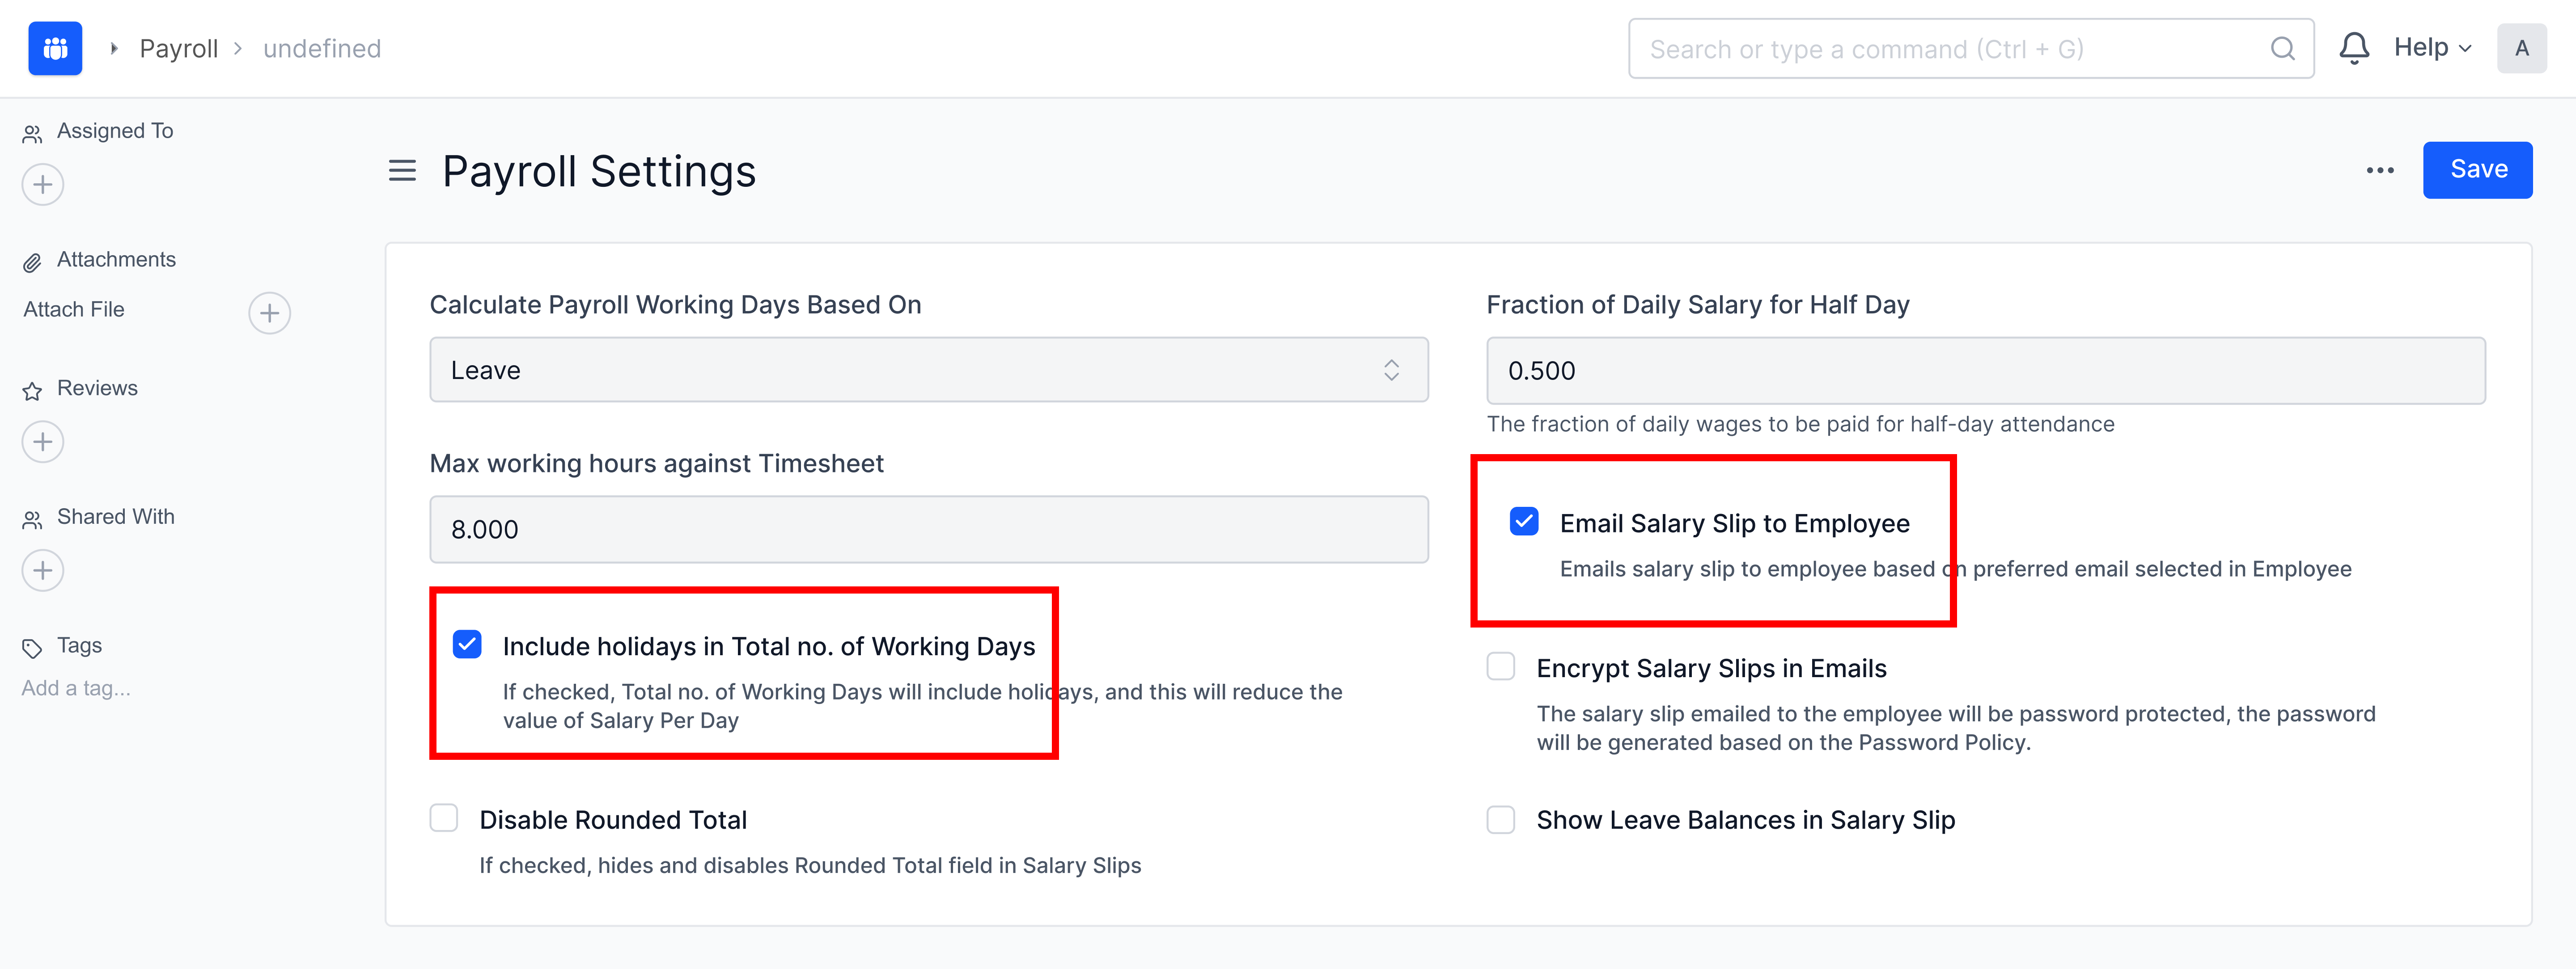Screen dimensions: 2576x969
Task: Toggle the sidebar with the hamburger icon
Action: 401,171
